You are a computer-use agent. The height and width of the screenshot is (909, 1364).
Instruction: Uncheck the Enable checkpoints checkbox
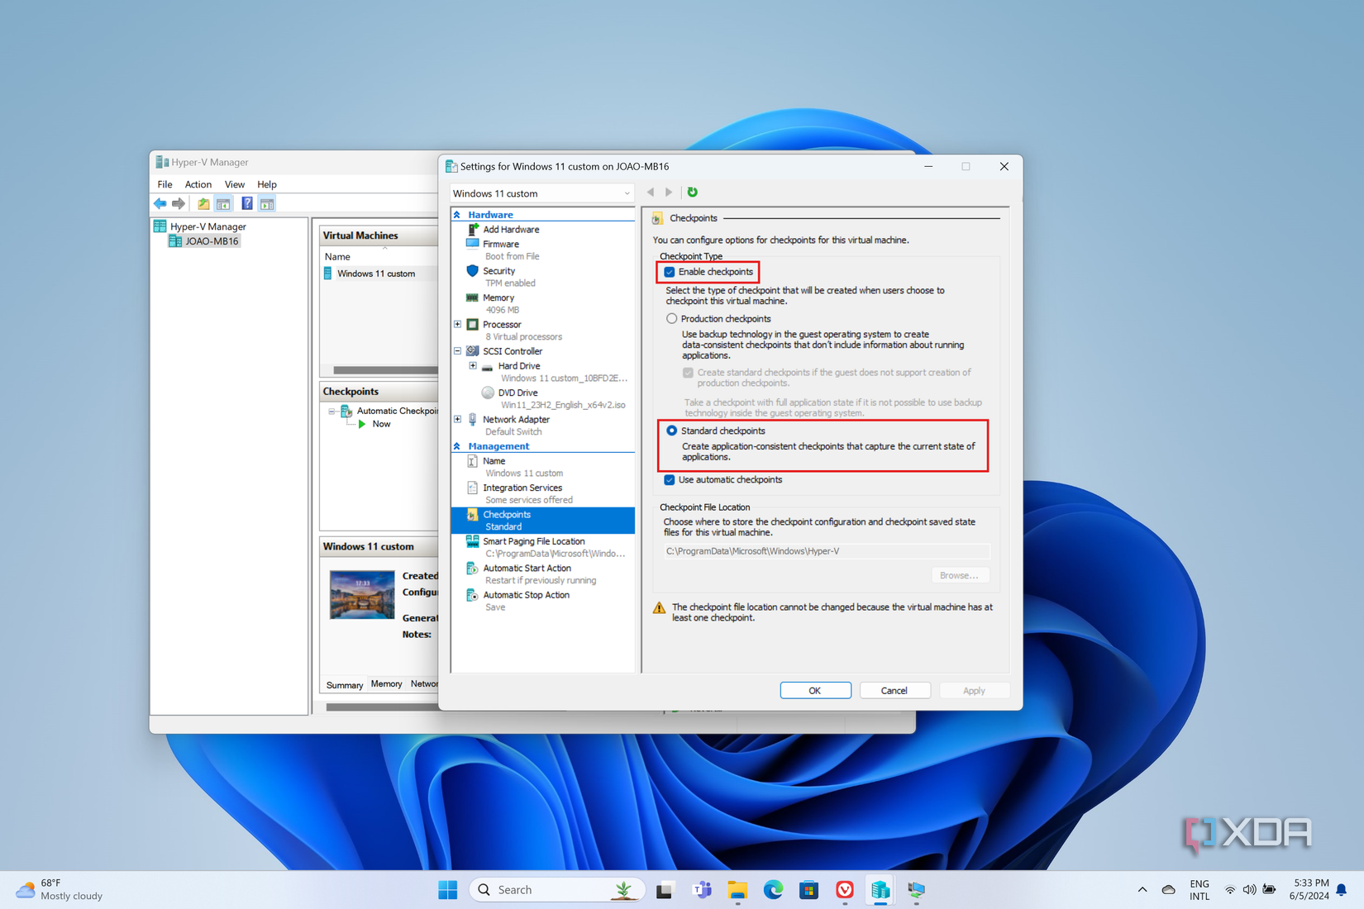tap(670, 272)
